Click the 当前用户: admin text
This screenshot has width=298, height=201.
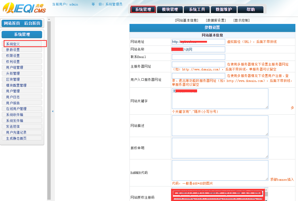click(x=65, y=4)
